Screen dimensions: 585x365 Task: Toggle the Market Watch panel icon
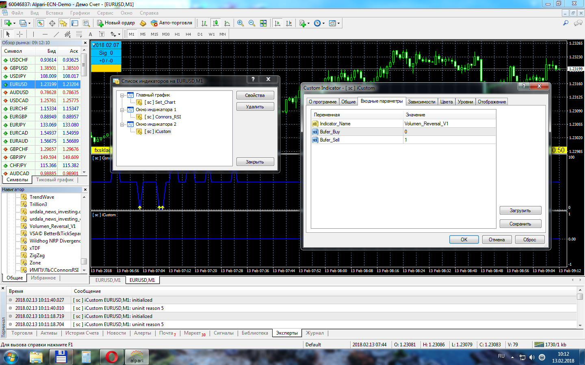(x=41, y=23)
